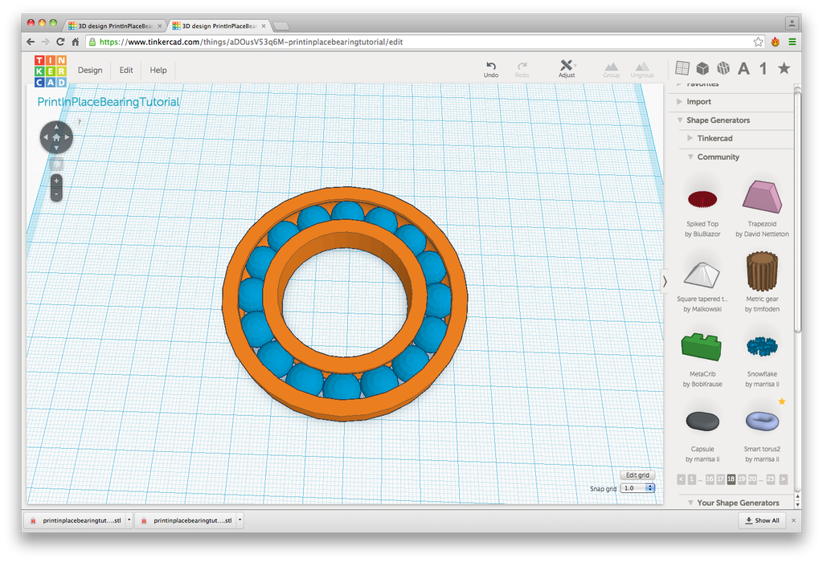Reload the browser page
Viewport: 823px width, 562px height.
click(60, 42)
